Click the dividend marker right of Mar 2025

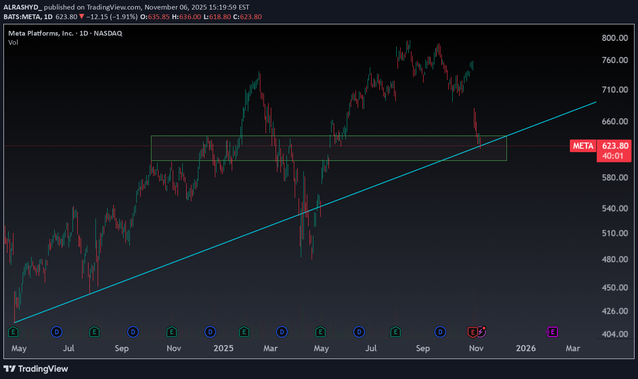[x=282, y=332]
